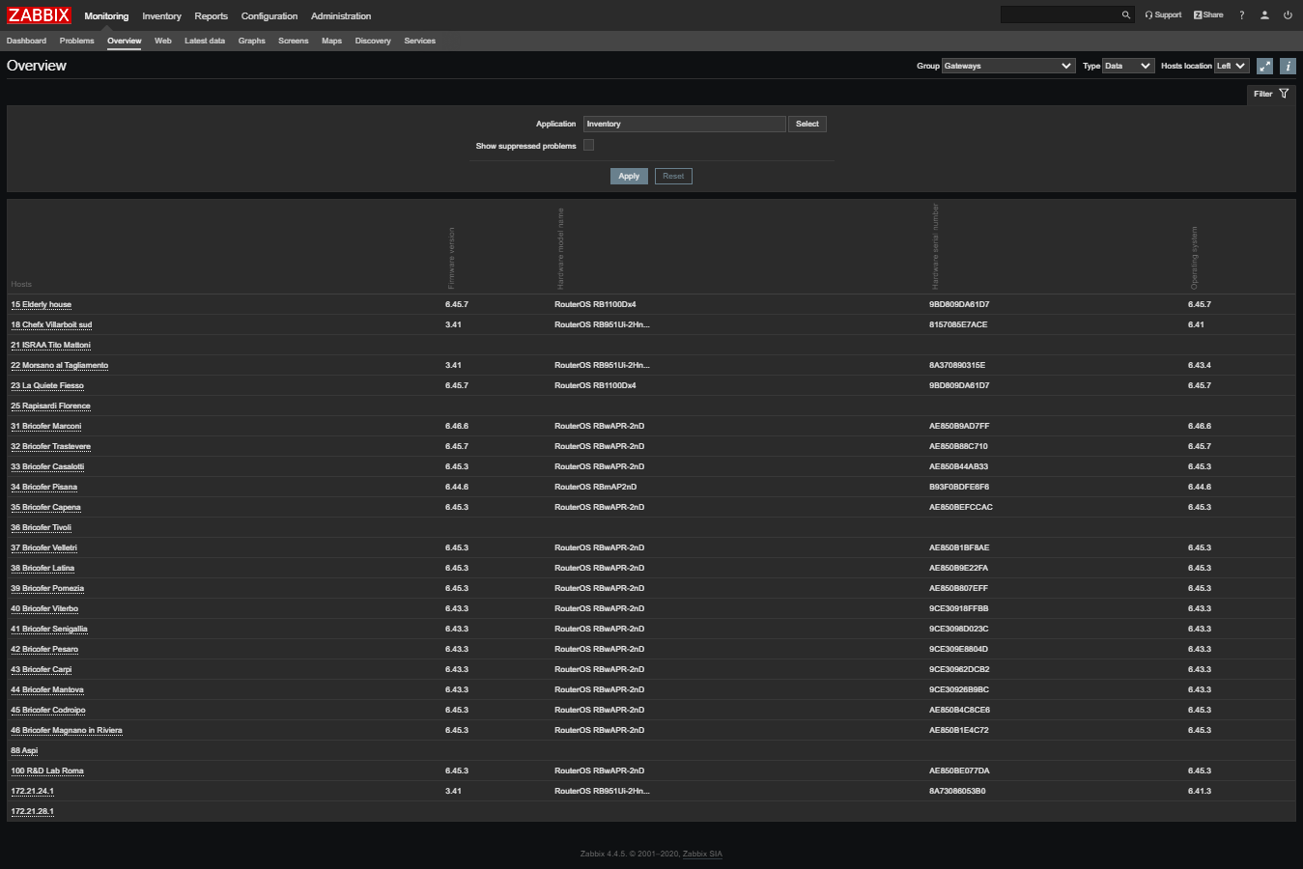Open host 15 Elderly house

[x=41, y=304]
